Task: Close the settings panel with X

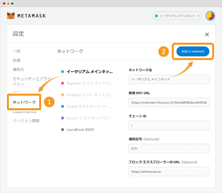Action: coord(207,34)
